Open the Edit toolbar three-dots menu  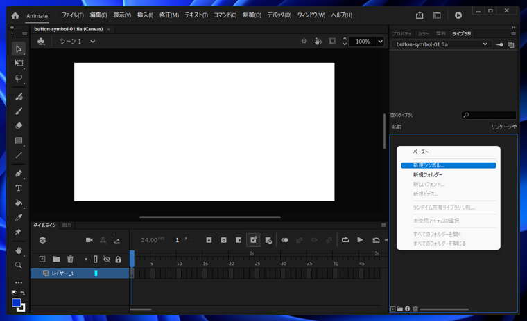pos(19,282)
